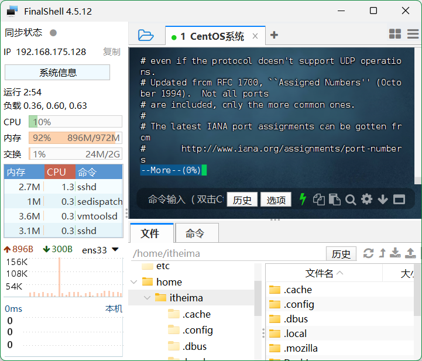422x361 pixels.
Task: Search the terminal output with the magnifier
Action: (x=351, y=200)
